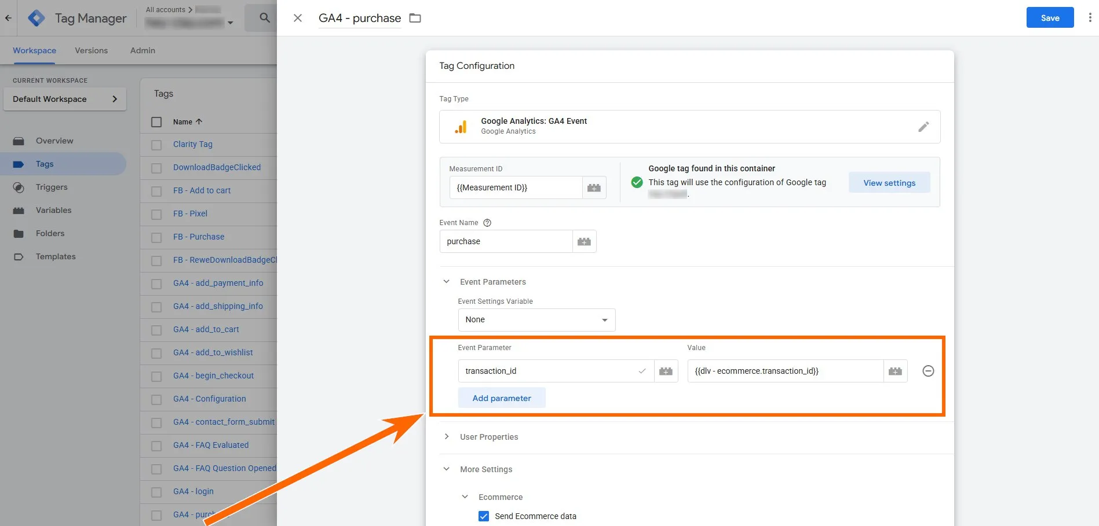This screenshot has height=526, width=1099.
Task: Select all tags using header checkbox
Action: pyautogui.click(x=156, y=122)
